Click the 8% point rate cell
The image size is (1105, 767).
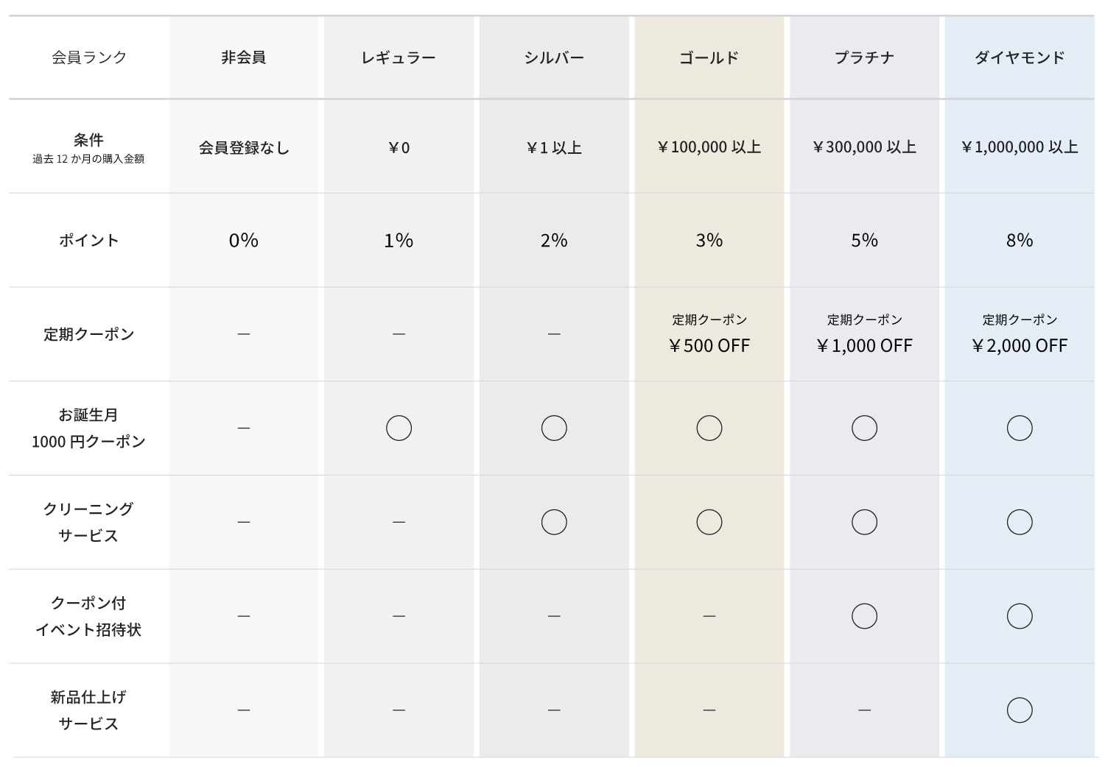click(1020, 240)
